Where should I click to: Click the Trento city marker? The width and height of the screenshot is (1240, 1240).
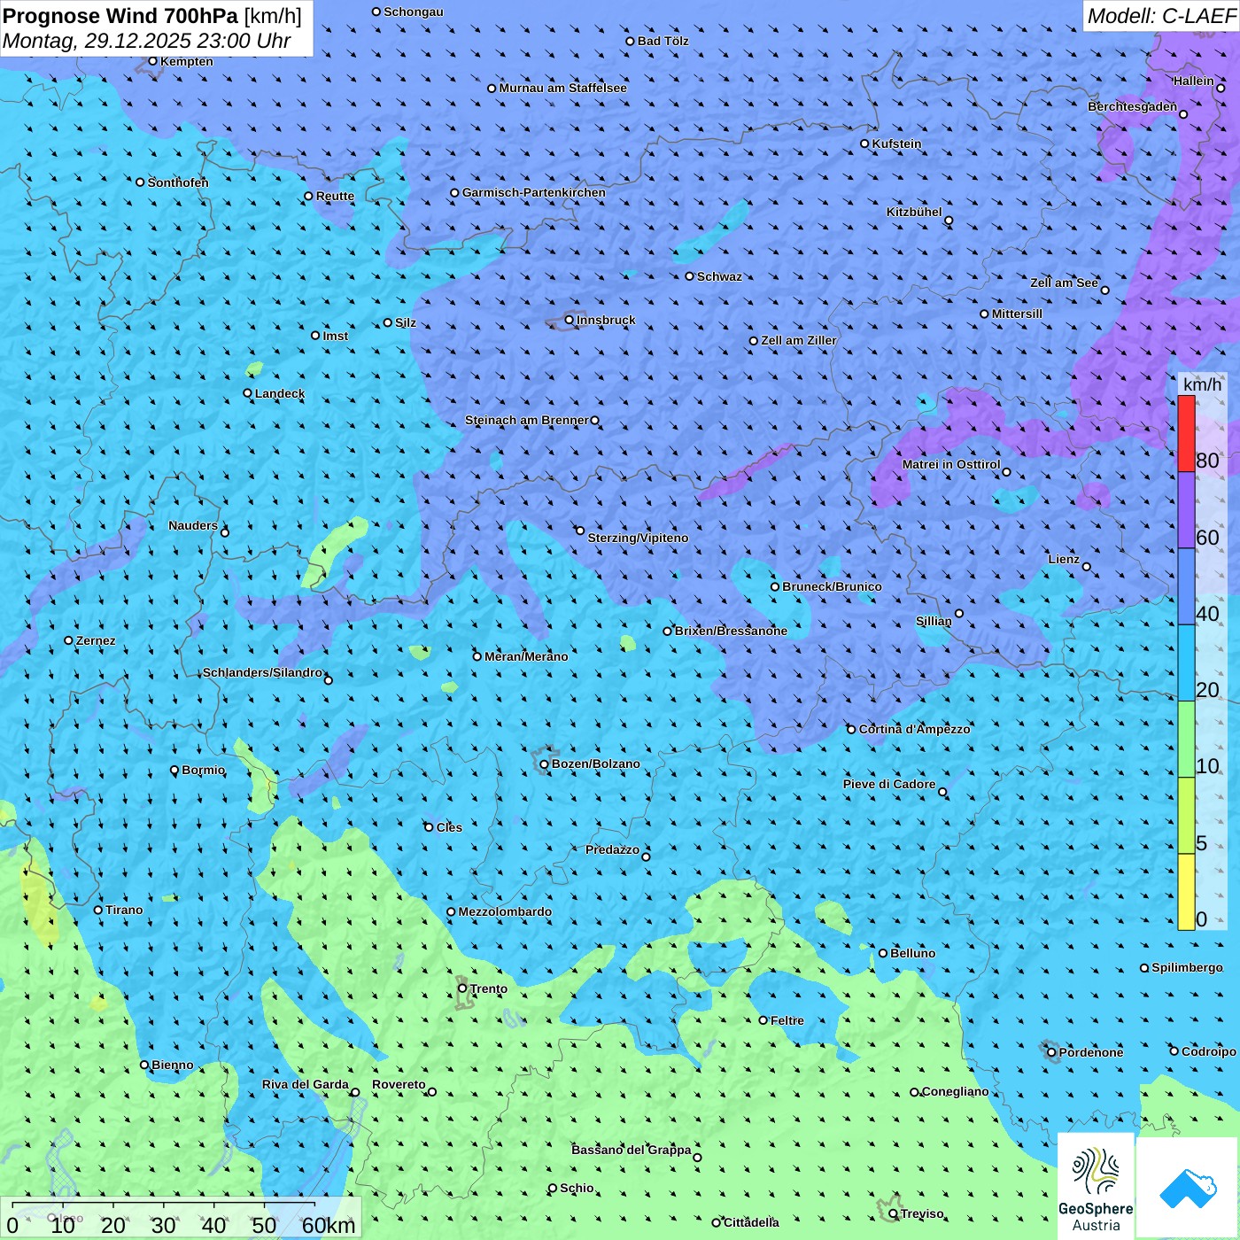tap(462, 988)
